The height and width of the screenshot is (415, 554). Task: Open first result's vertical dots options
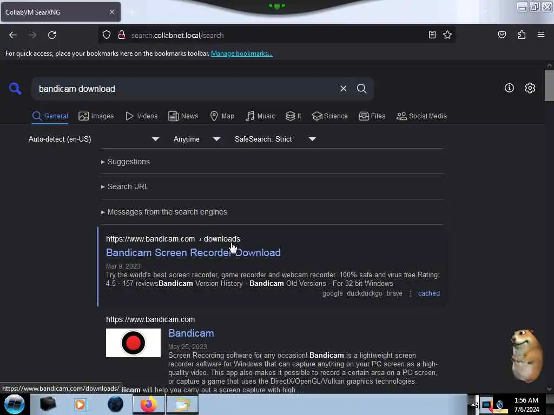coord(410,293)
